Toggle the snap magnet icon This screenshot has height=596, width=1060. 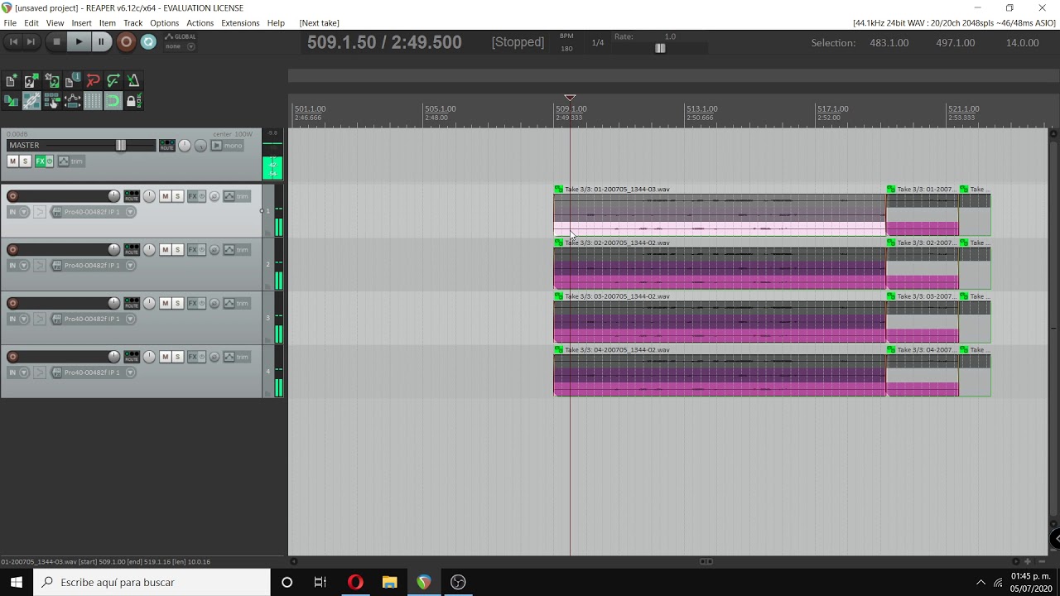[x=113, y=101]
